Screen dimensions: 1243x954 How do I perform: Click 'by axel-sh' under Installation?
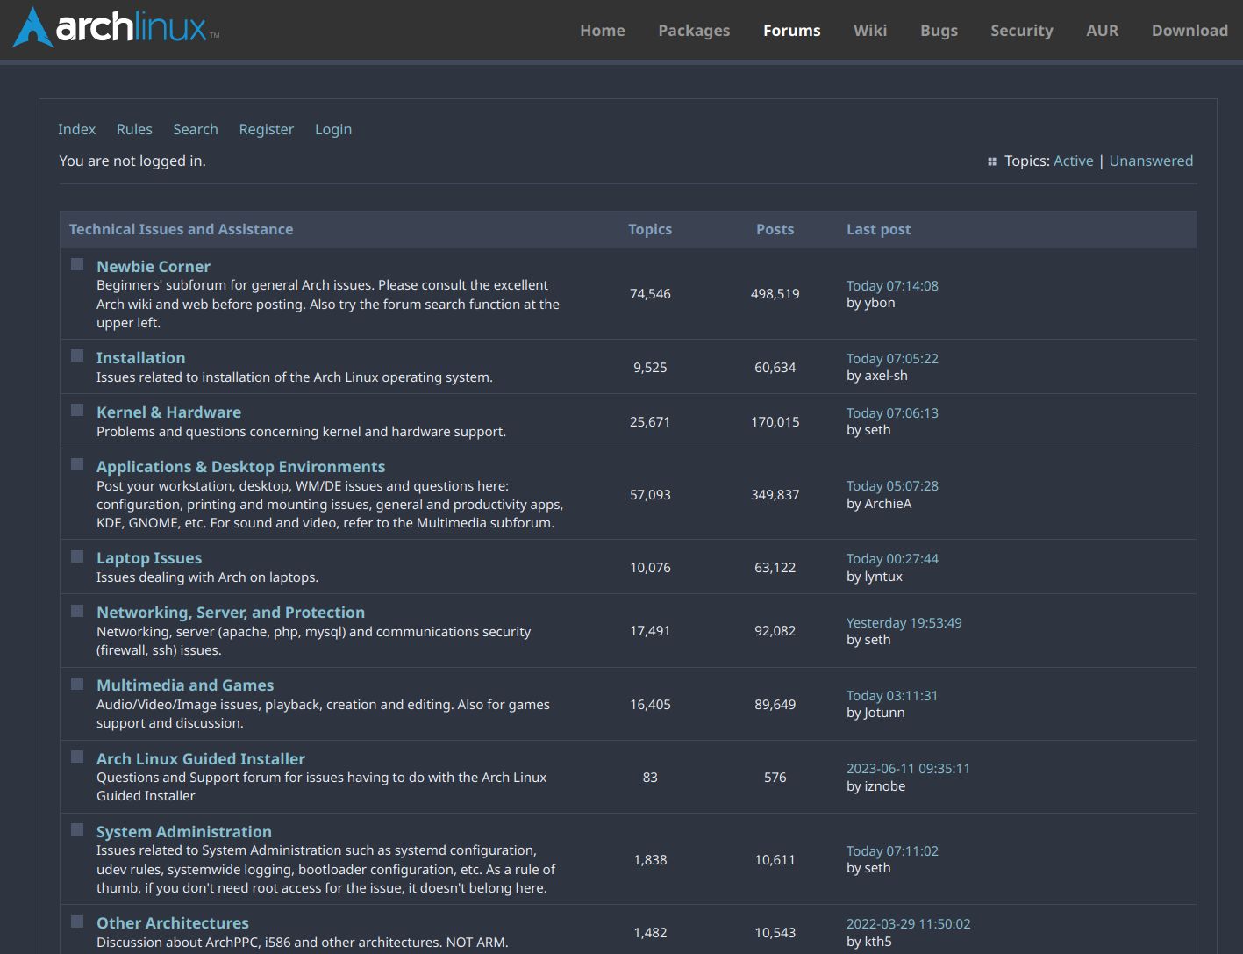pyautogui.click(x=877, y=376)
